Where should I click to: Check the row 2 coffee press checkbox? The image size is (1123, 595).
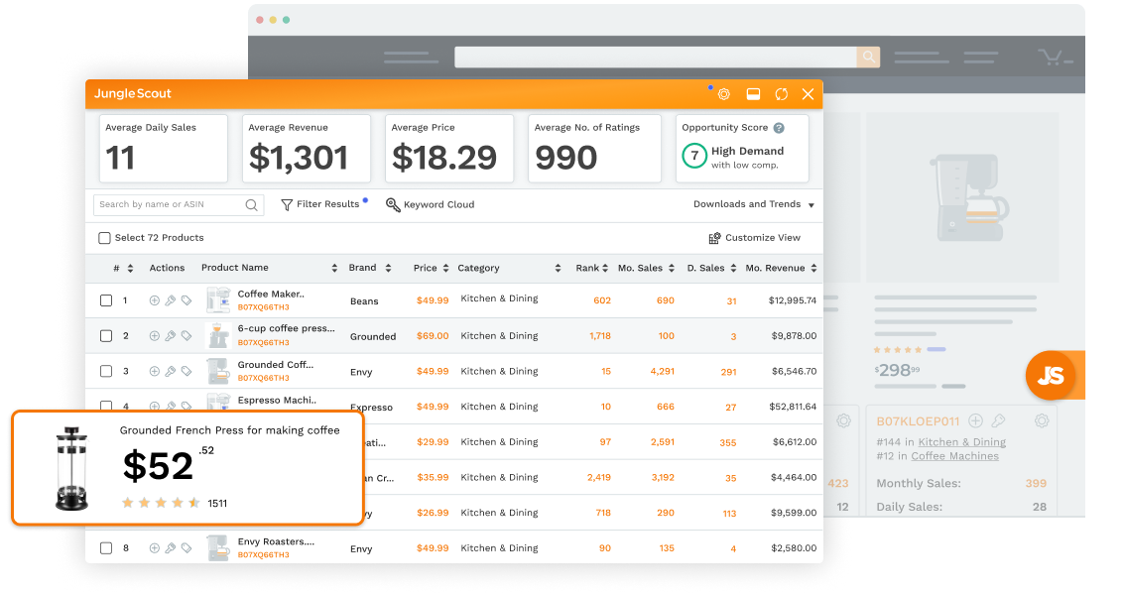coord(106,336)
